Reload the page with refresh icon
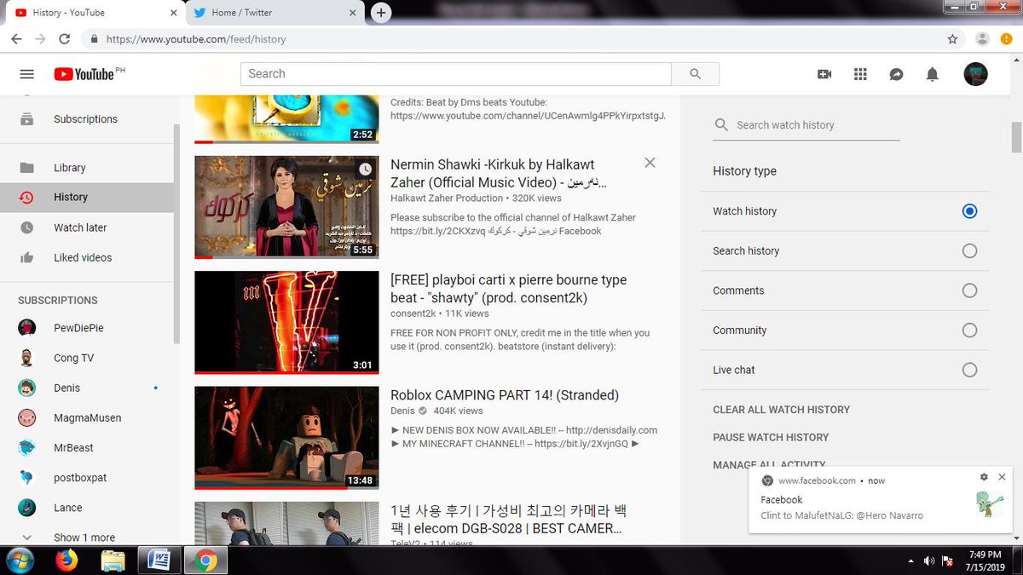1023x575 pixels. click(x=64, y=39)
